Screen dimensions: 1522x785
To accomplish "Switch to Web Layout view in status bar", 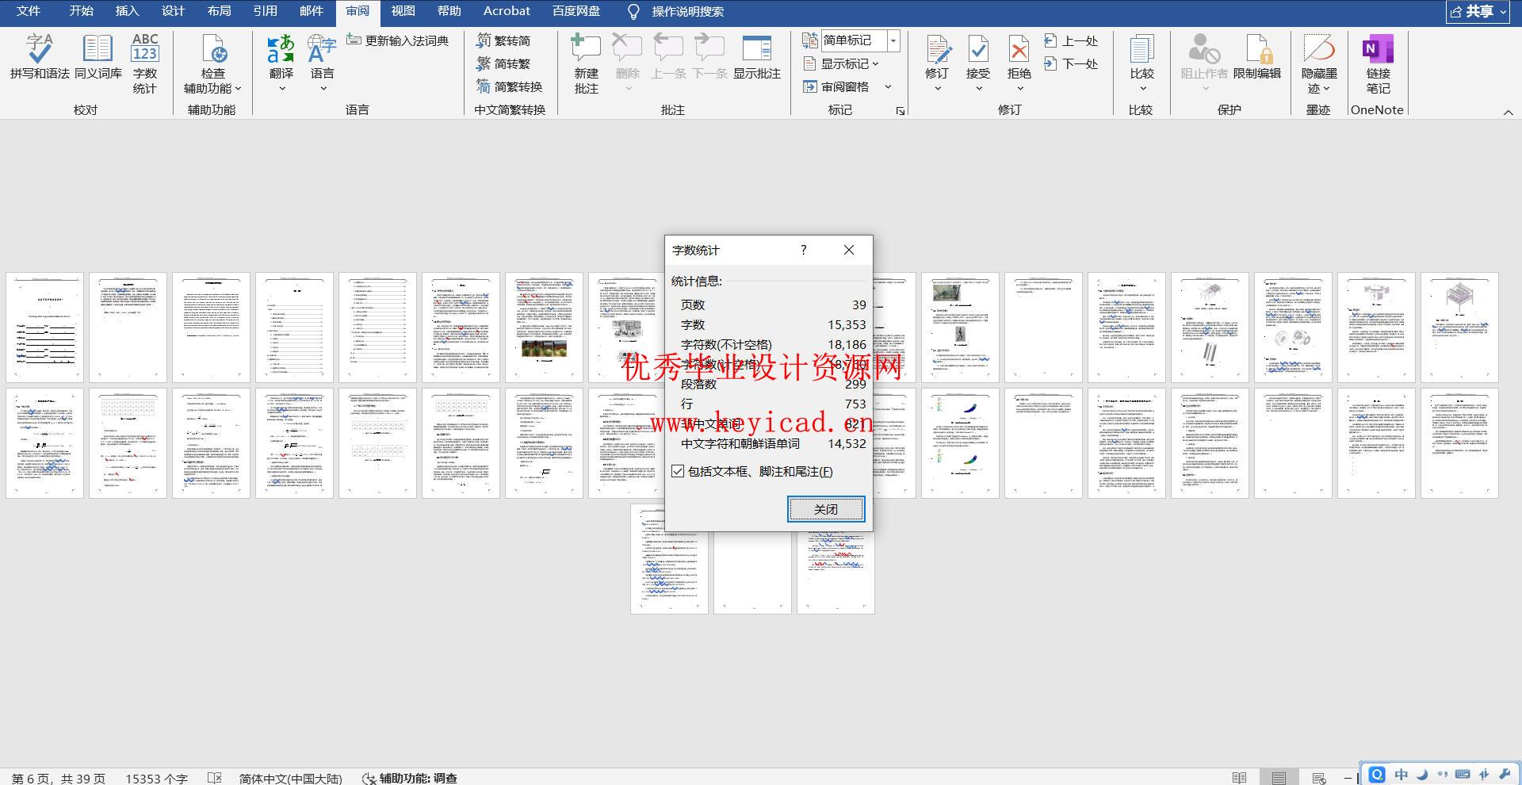I will pos(1318,778).
